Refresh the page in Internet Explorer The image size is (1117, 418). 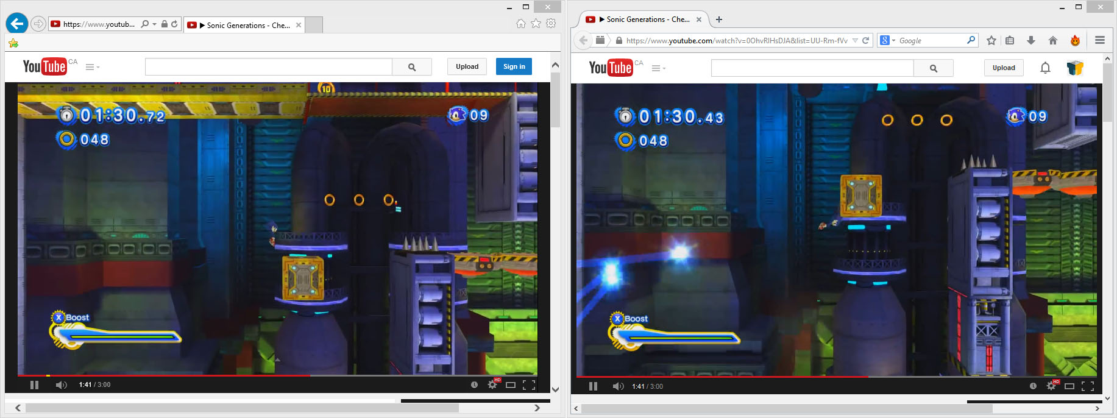[174, 24]
